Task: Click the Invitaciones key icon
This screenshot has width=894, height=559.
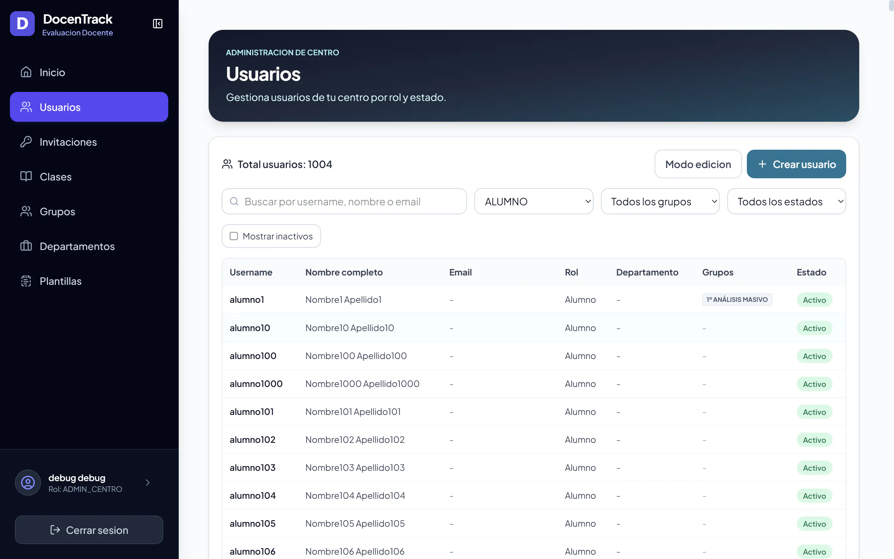Action: pos(26,142)
